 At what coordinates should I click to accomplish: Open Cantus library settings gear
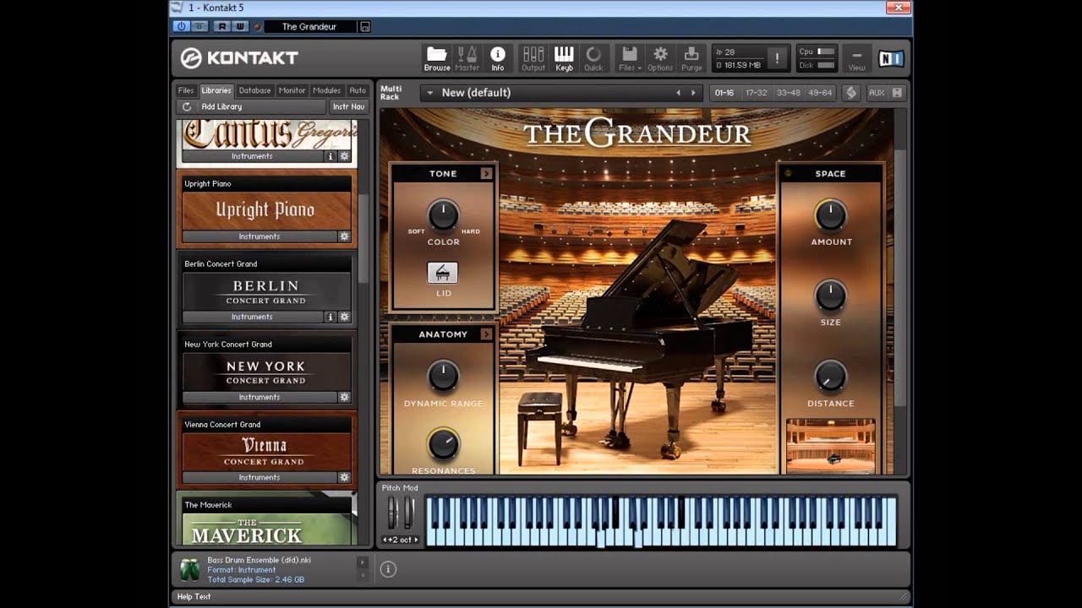(x=344, y=156)
